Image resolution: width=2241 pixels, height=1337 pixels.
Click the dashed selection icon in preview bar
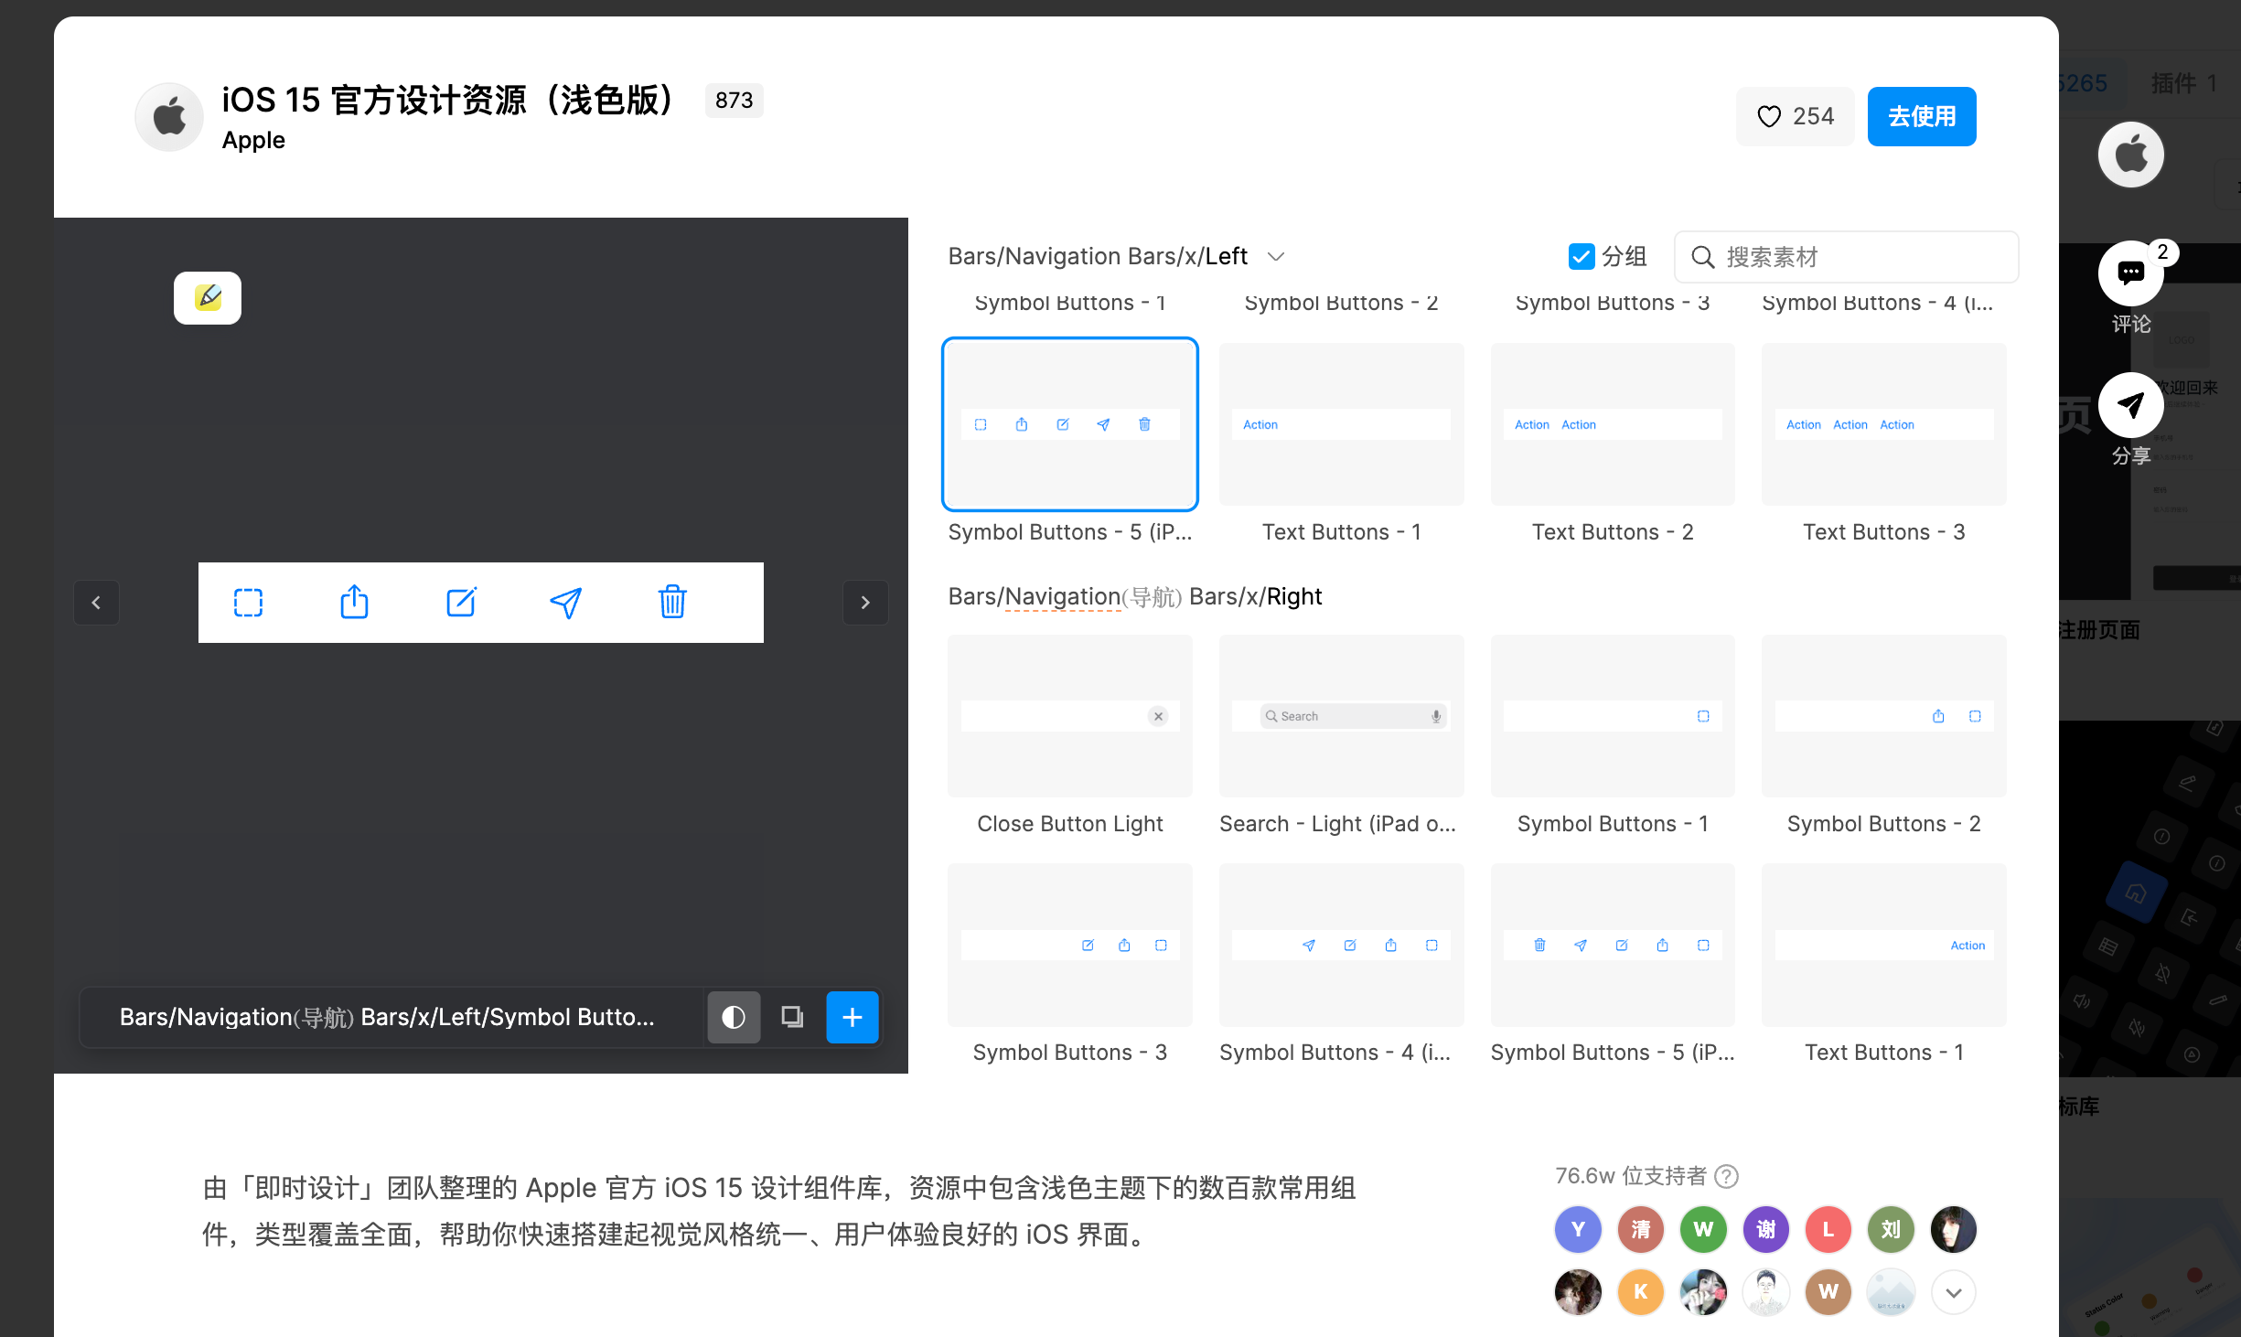click(x=248, y=602)
